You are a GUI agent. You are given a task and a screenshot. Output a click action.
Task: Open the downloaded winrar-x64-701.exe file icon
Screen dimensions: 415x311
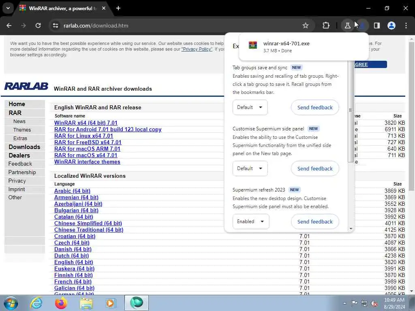253,45
